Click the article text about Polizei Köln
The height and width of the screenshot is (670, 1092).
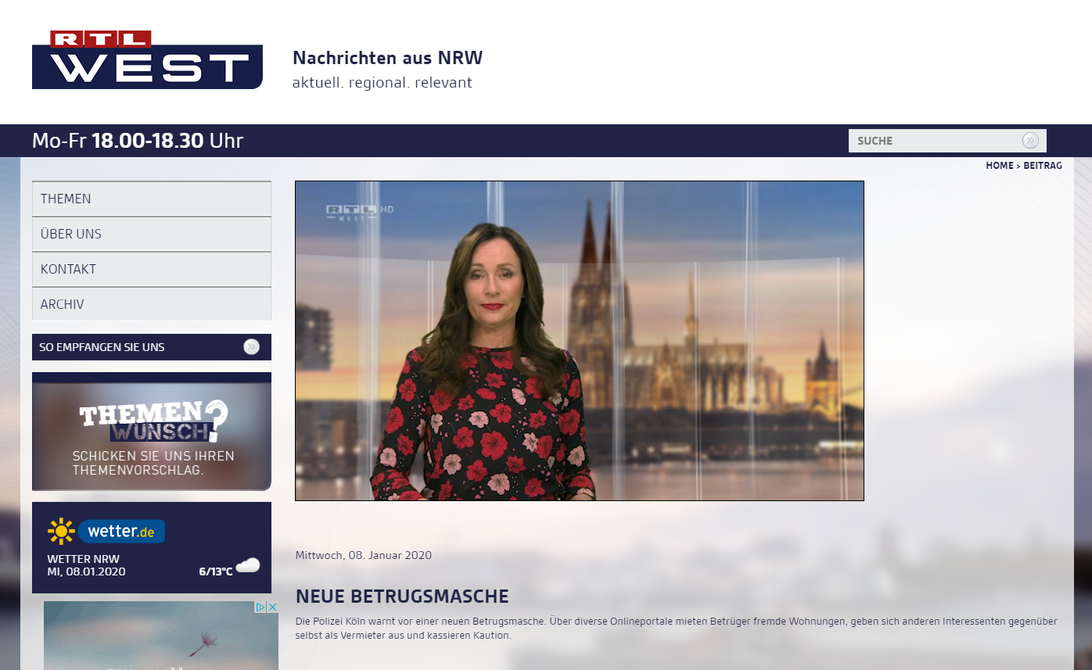click(677, 629)
